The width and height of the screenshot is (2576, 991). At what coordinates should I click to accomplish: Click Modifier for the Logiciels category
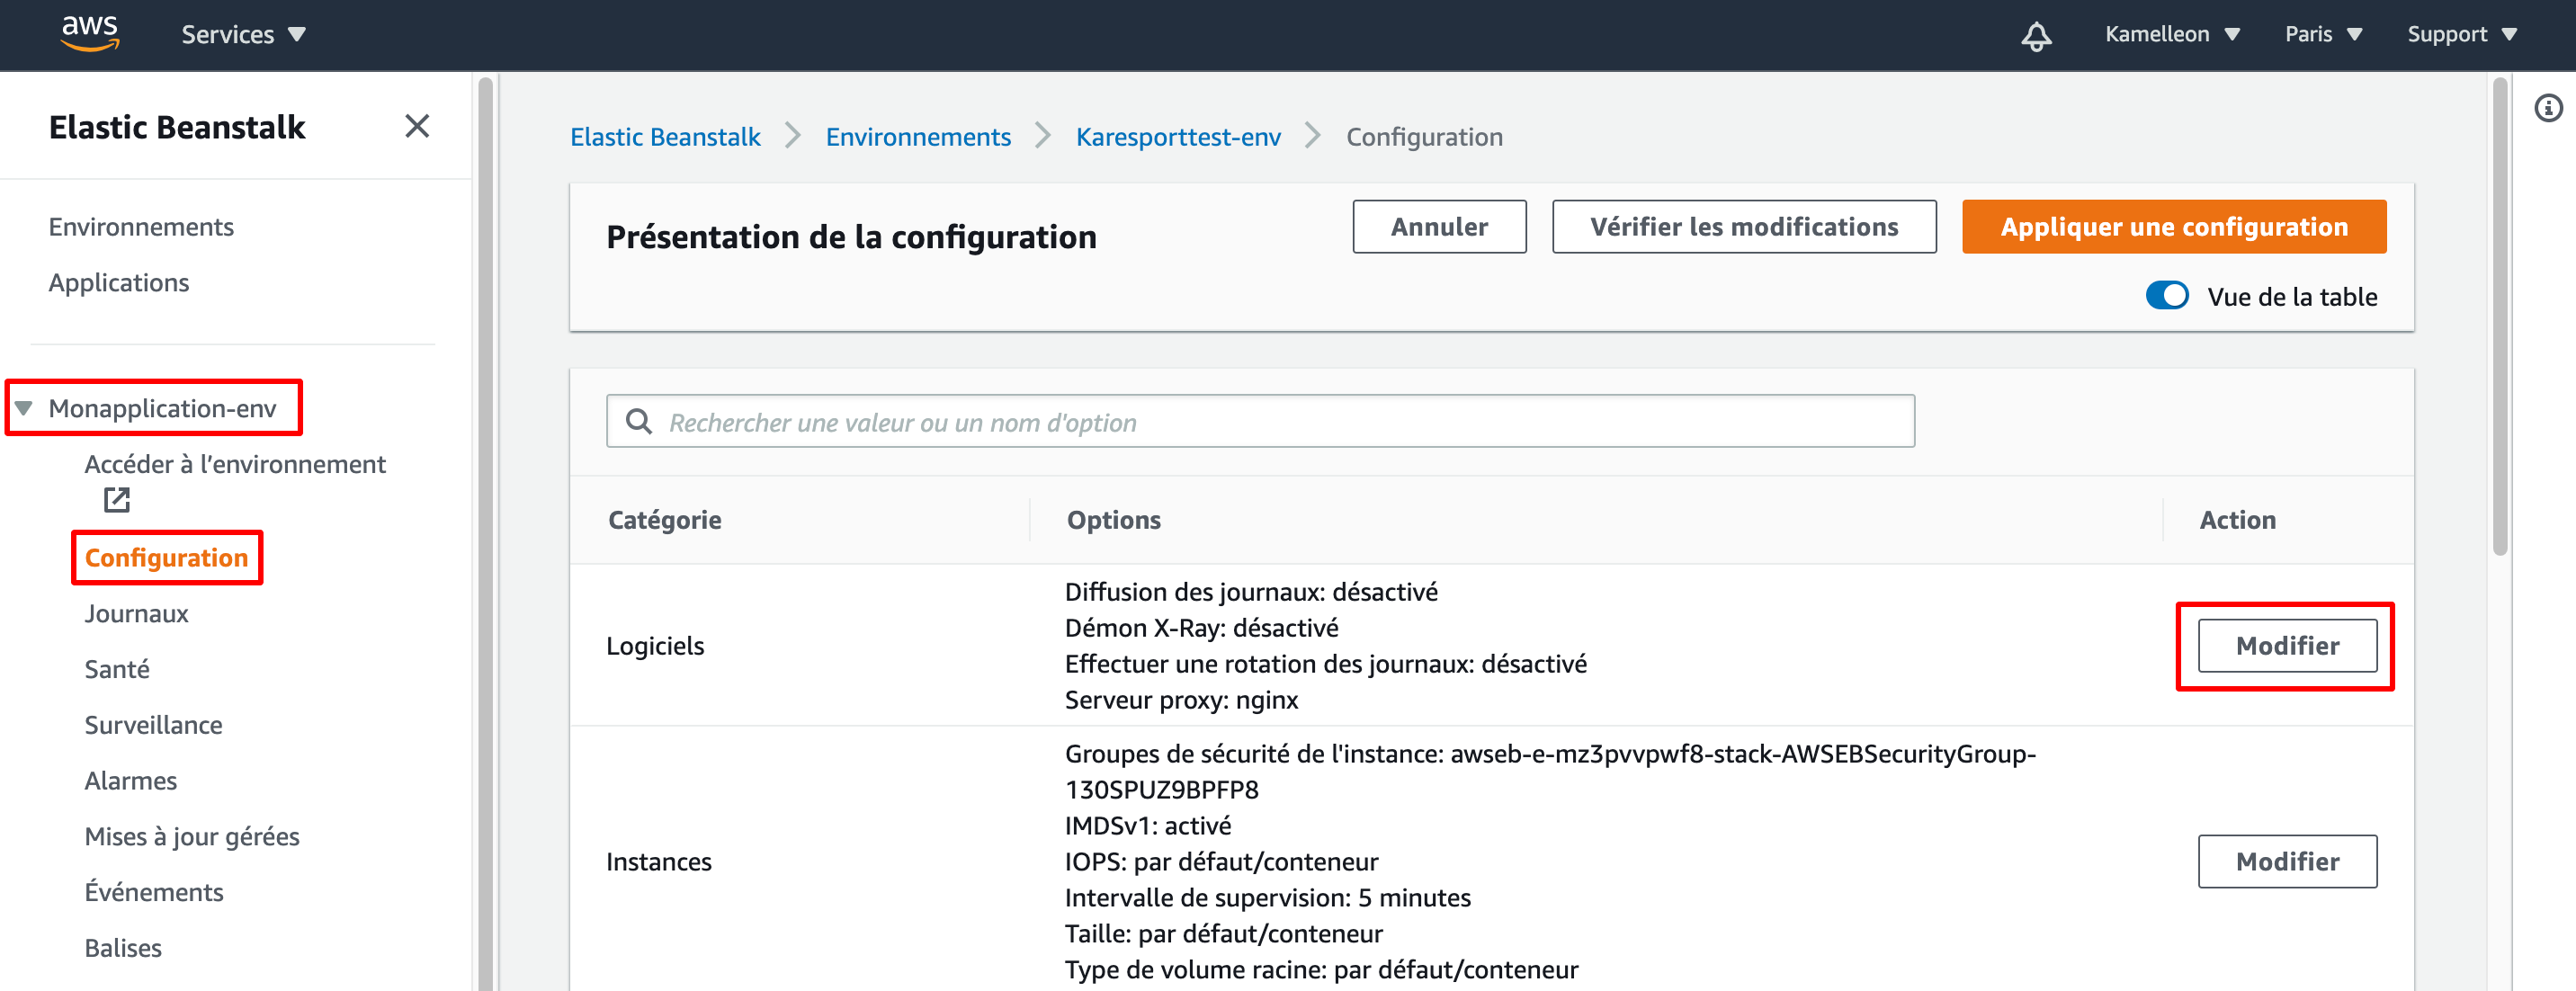(2287, 646)
